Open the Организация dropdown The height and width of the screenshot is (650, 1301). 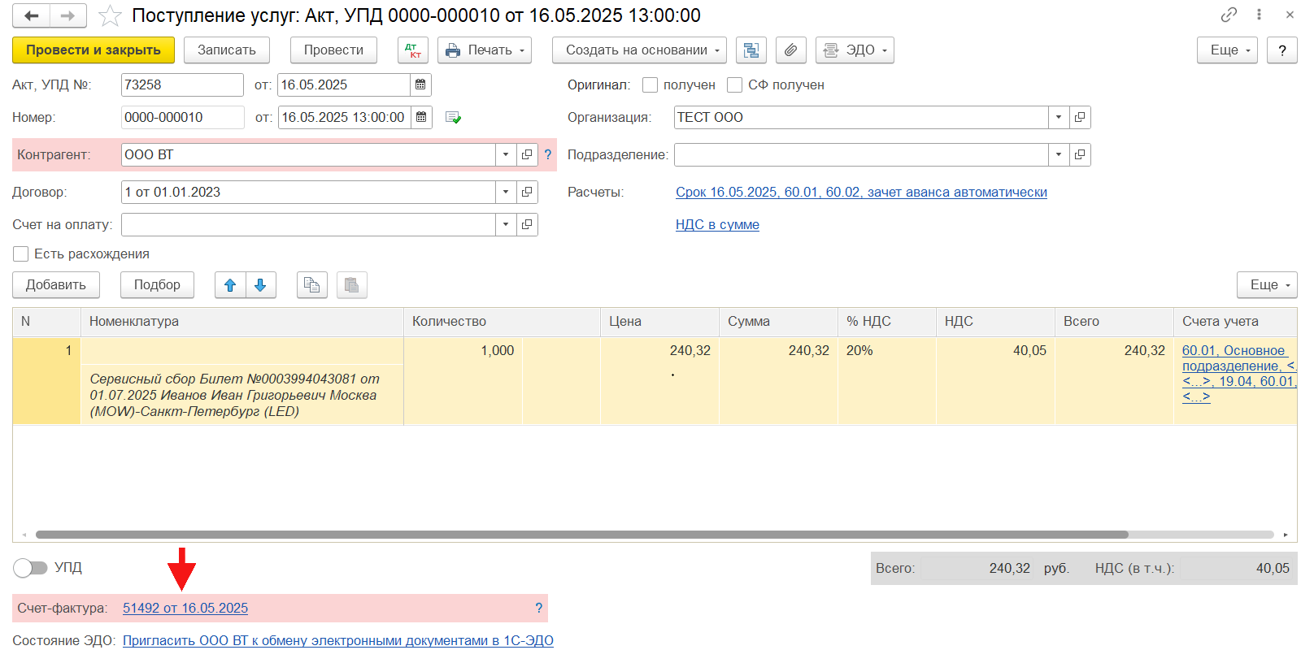click(1058, 117)
